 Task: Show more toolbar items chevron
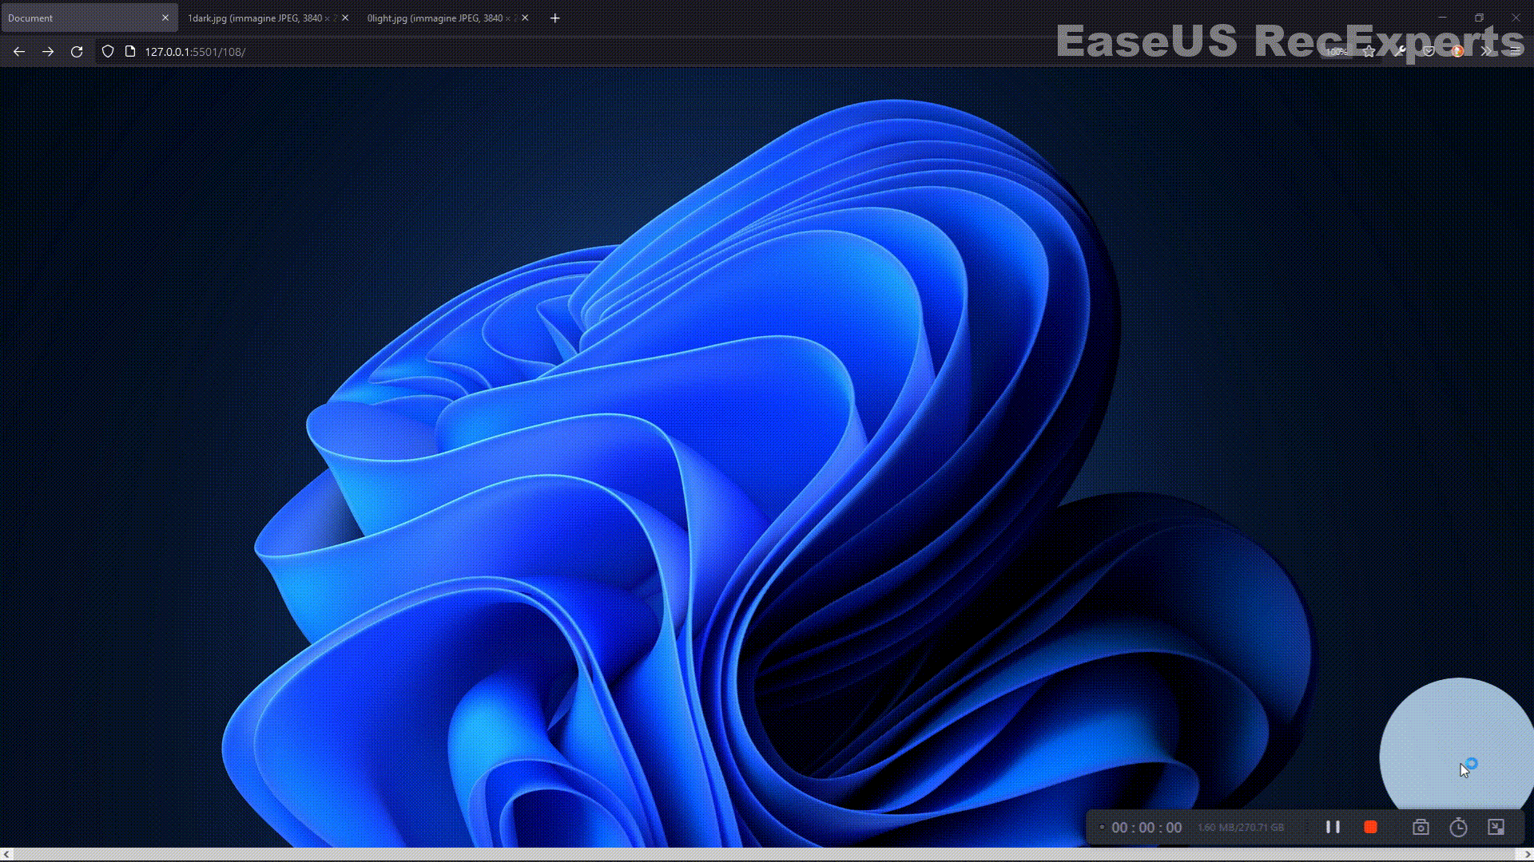pyautogui.click(x=1486, y=52)
